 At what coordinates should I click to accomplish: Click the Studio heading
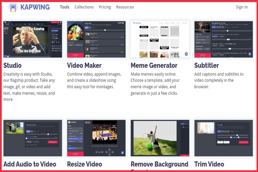coord(12,65)
